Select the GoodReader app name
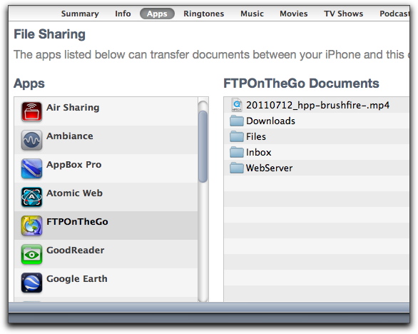The width and height of the screenshot is (418, 334). tap(75, 250)
